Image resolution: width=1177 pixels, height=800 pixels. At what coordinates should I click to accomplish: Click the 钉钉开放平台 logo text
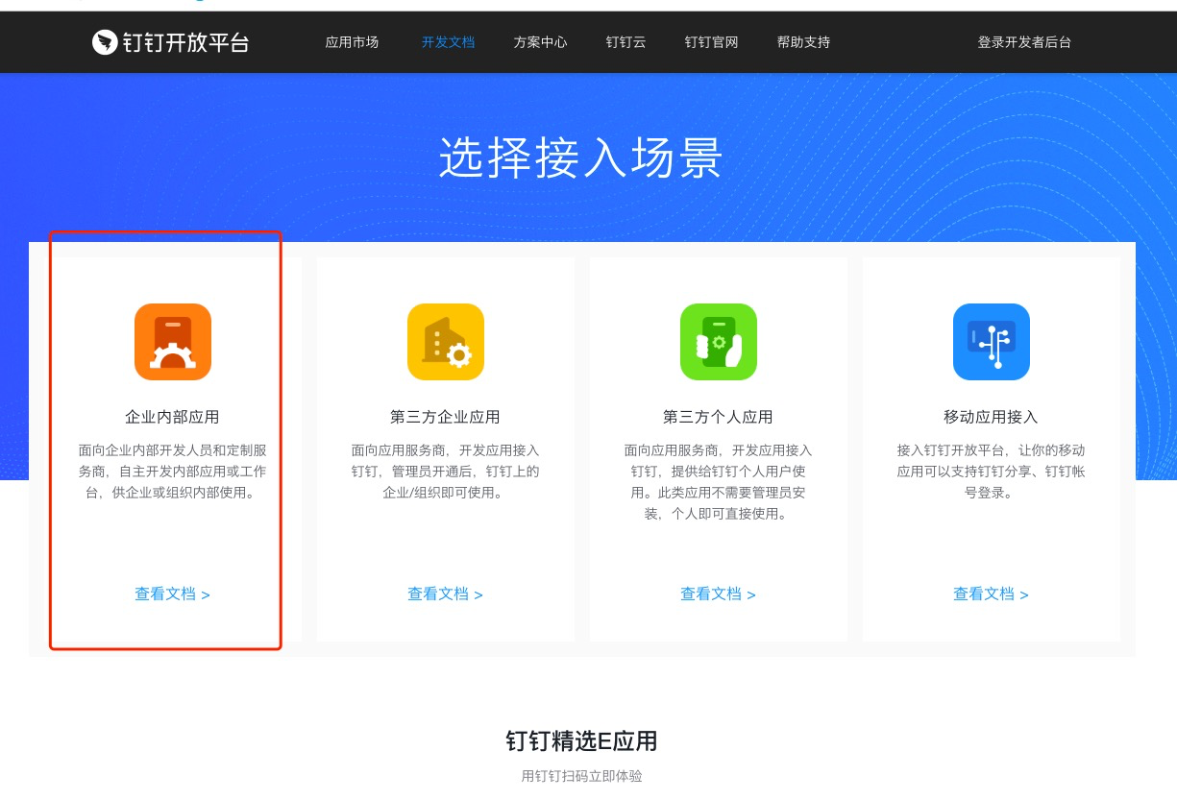tap(186, 42)
